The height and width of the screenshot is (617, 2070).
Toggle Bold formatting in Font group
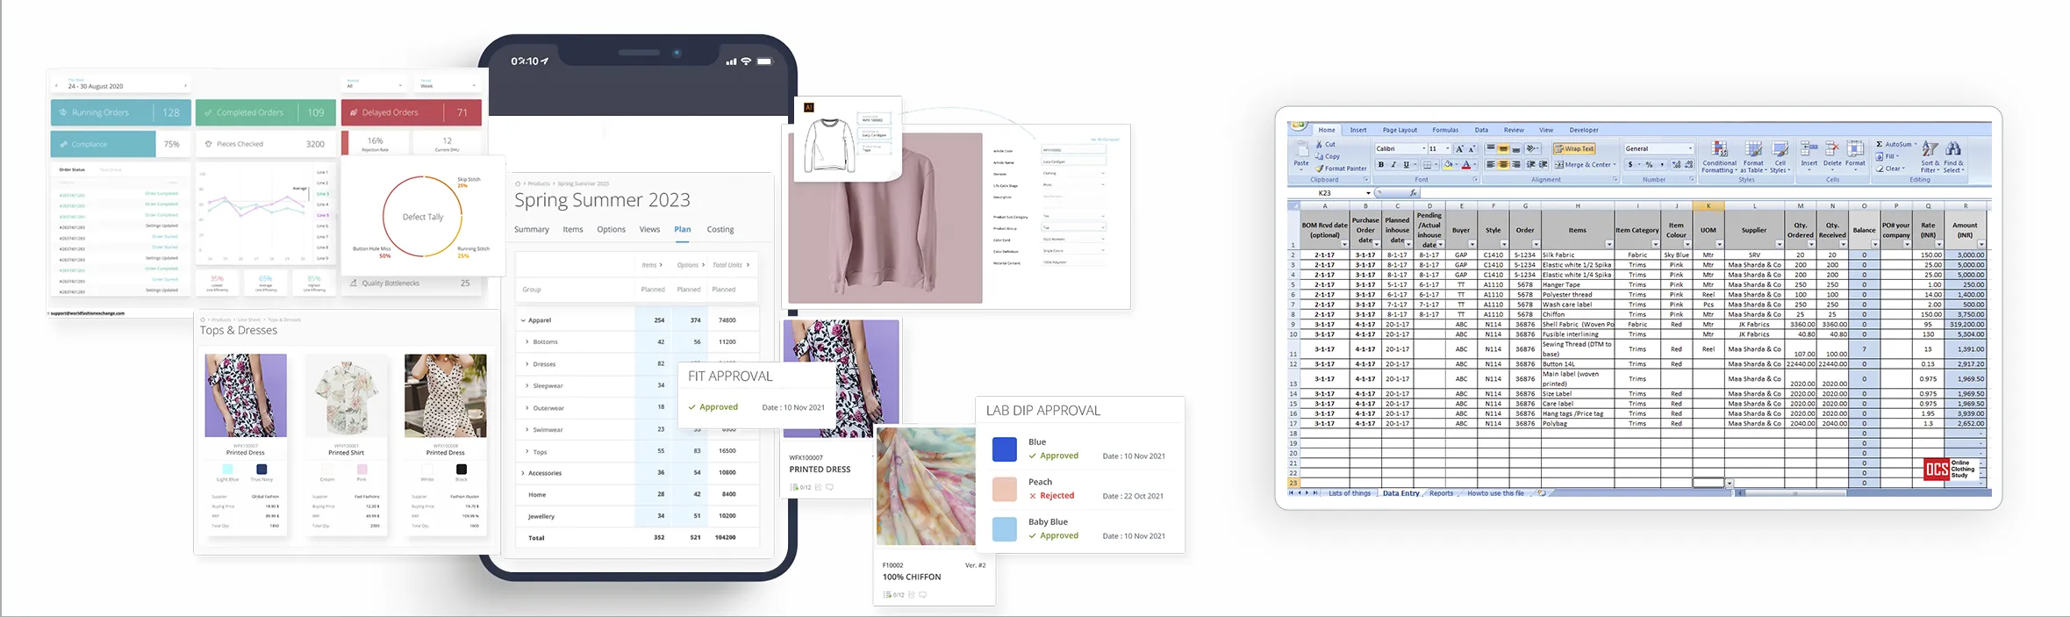pyautogui.click(x=1380, y=165)
